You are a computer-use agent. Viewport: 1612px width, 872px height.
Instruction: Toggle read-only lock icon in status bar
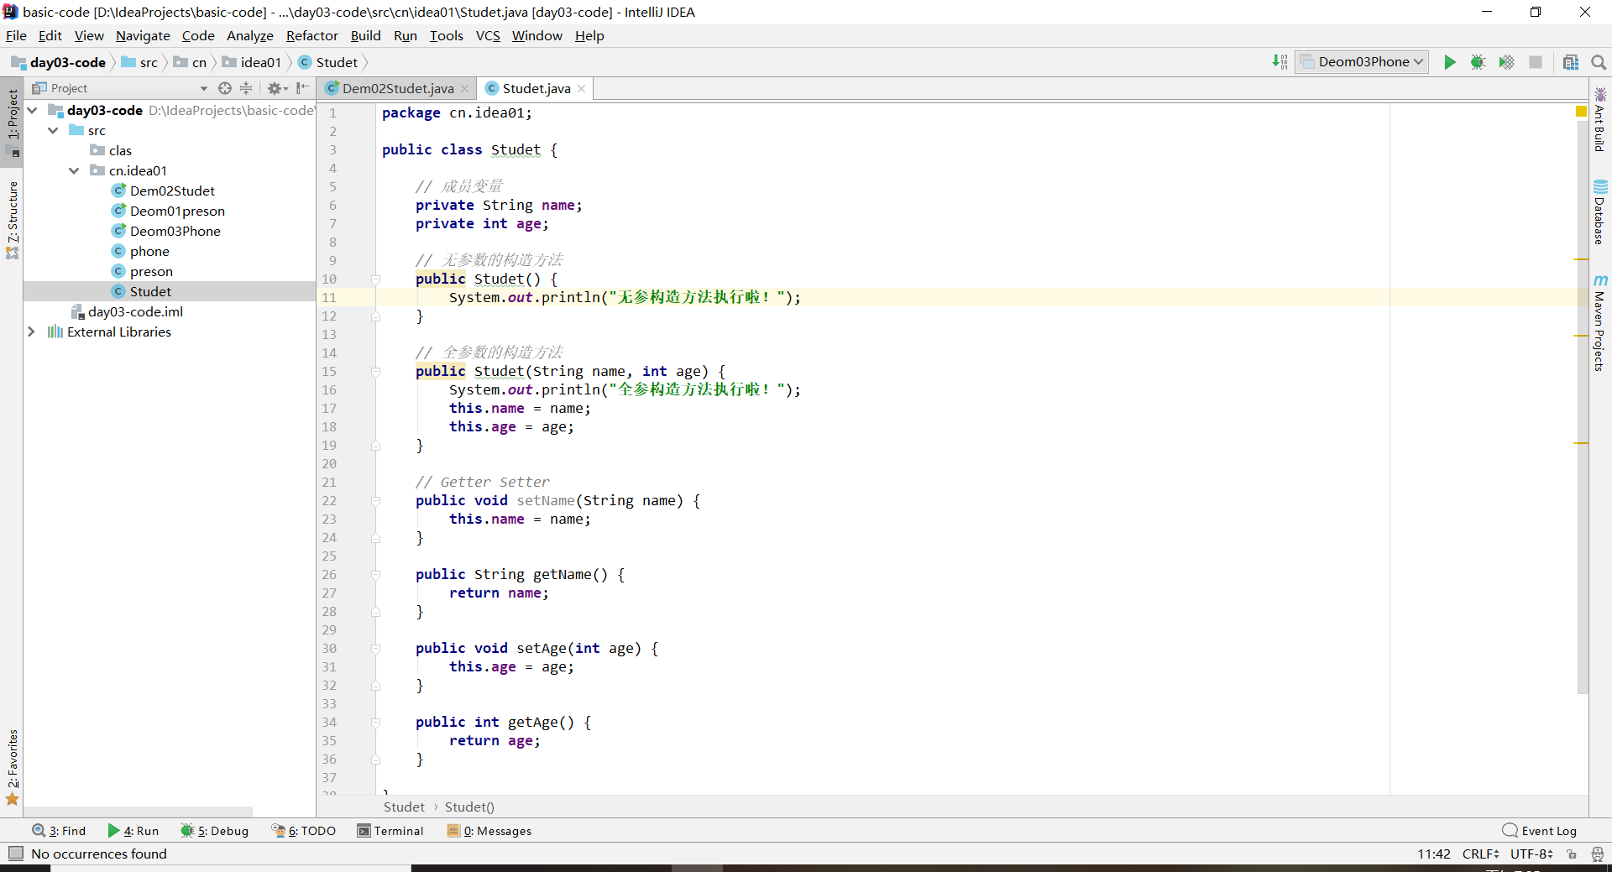coord(1572,854)
